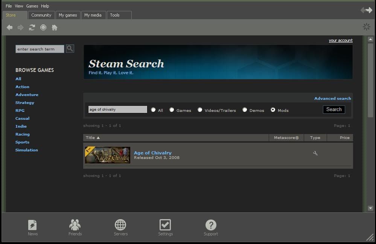The image size is (376, 244).
Task: Open the Help menu
Action: [x=45, y=6]
